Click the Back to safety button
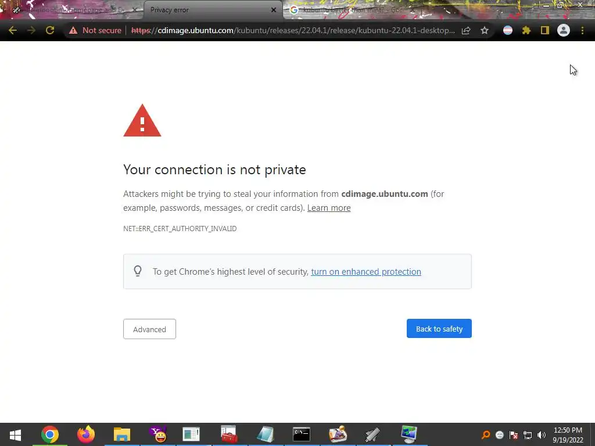595x446 pixels. [x=439, y=329]
